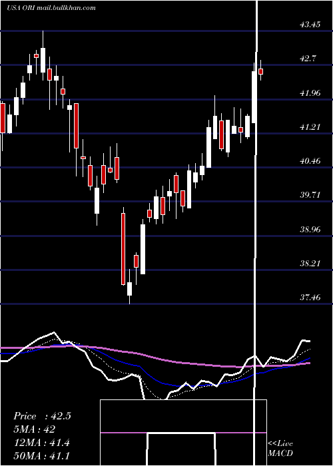Click the 42.7 price axis label
The image size is (333, 466).
(308, 59)
